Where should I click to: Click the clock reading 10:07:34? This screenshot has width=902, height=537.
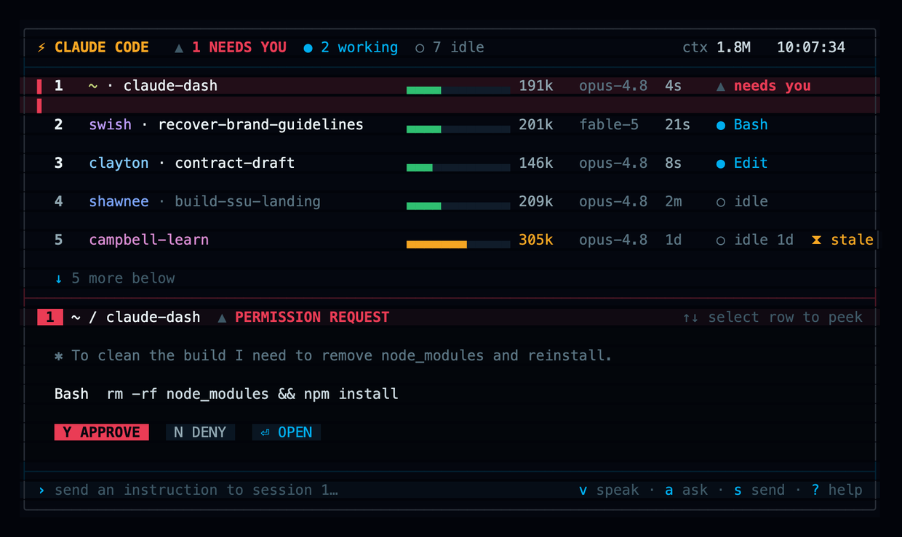pyautogui.click(x=811, y=47)
